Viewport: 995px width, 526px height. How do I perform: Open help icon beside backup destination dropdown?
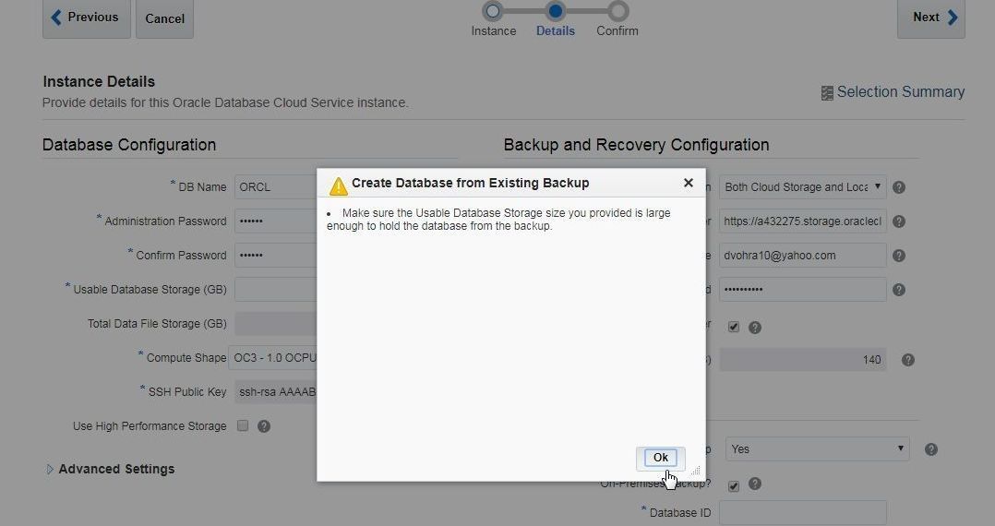coord(899,187)
